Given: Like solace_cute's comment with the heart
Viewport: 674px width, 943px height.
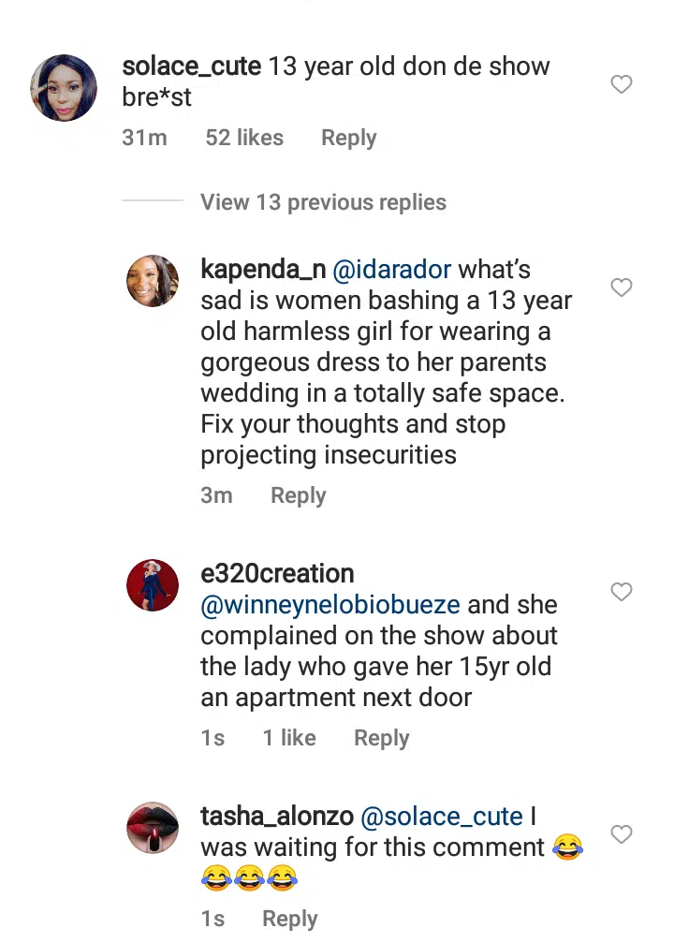Looking at the screenshot, I should (621, 84).
